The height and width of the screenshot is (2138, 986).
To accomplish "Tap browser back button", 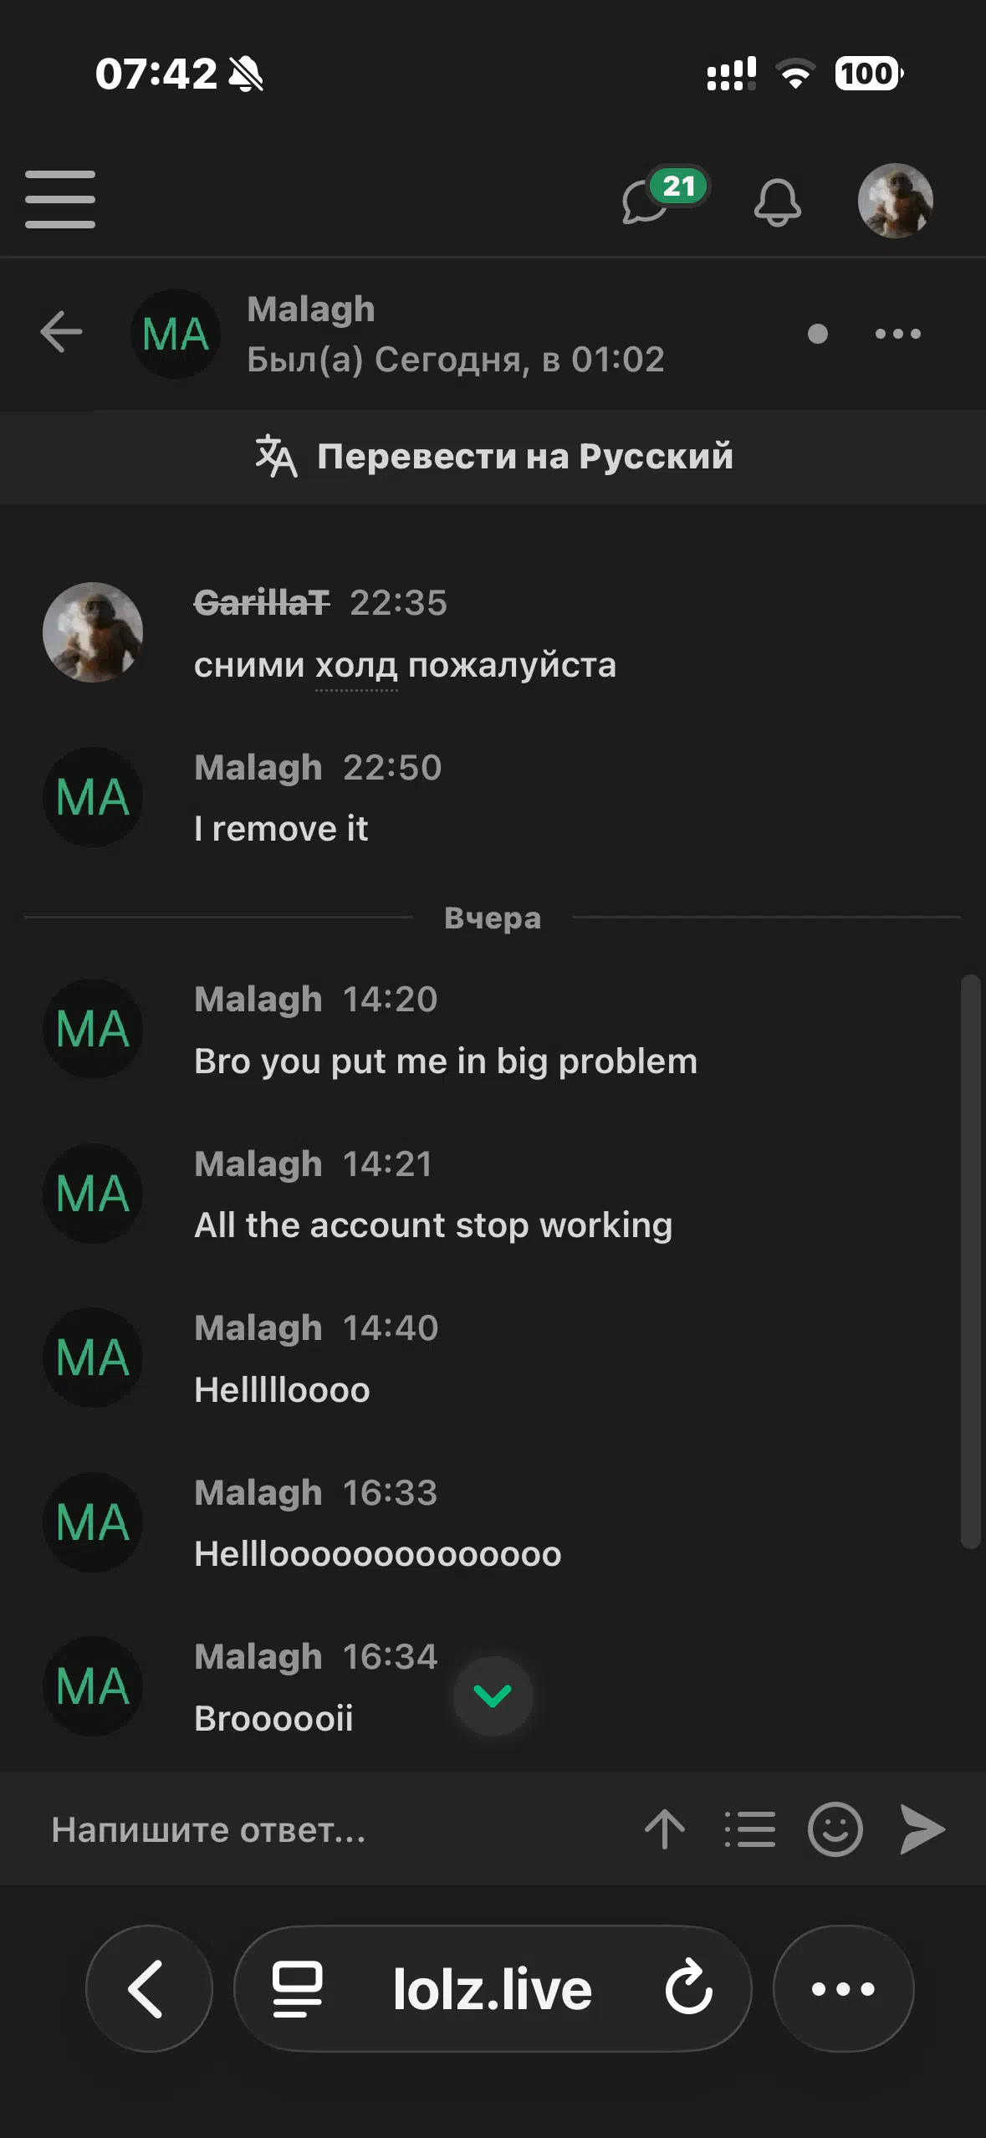I will pyautogui.click(x=149, y=1988).
